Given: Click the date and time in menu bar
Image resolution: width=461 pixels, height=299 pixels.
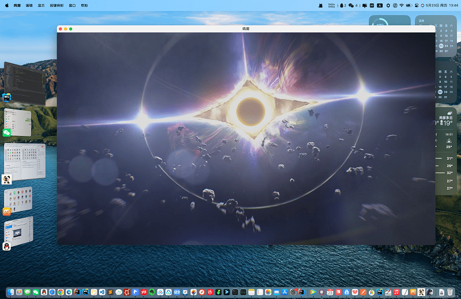Looking at the screenshot, I should tap(443, 5).
